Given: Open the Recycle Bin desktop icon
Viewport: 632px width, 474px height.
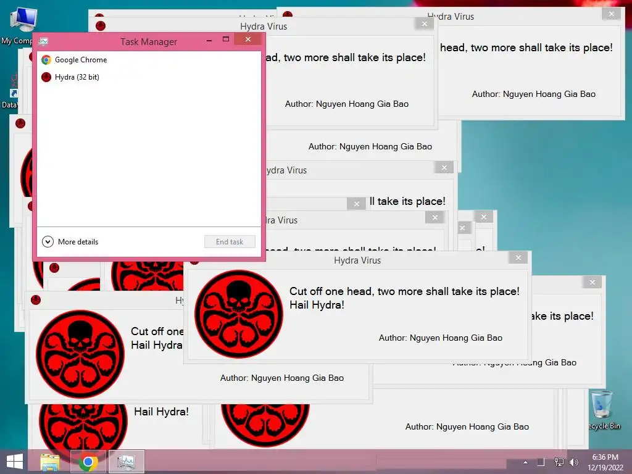Looking at the screenshot, I should point(602,410).
